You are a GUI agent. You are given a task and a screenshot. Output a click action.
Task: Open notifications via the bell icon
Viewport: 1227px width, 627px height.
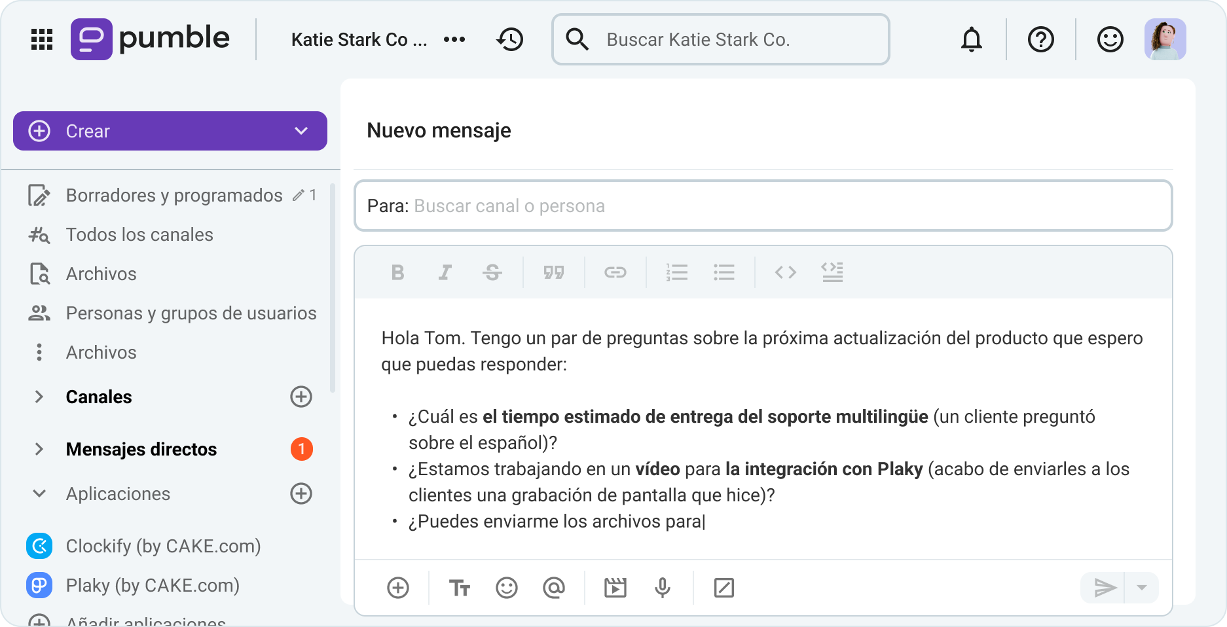point(972,39)
